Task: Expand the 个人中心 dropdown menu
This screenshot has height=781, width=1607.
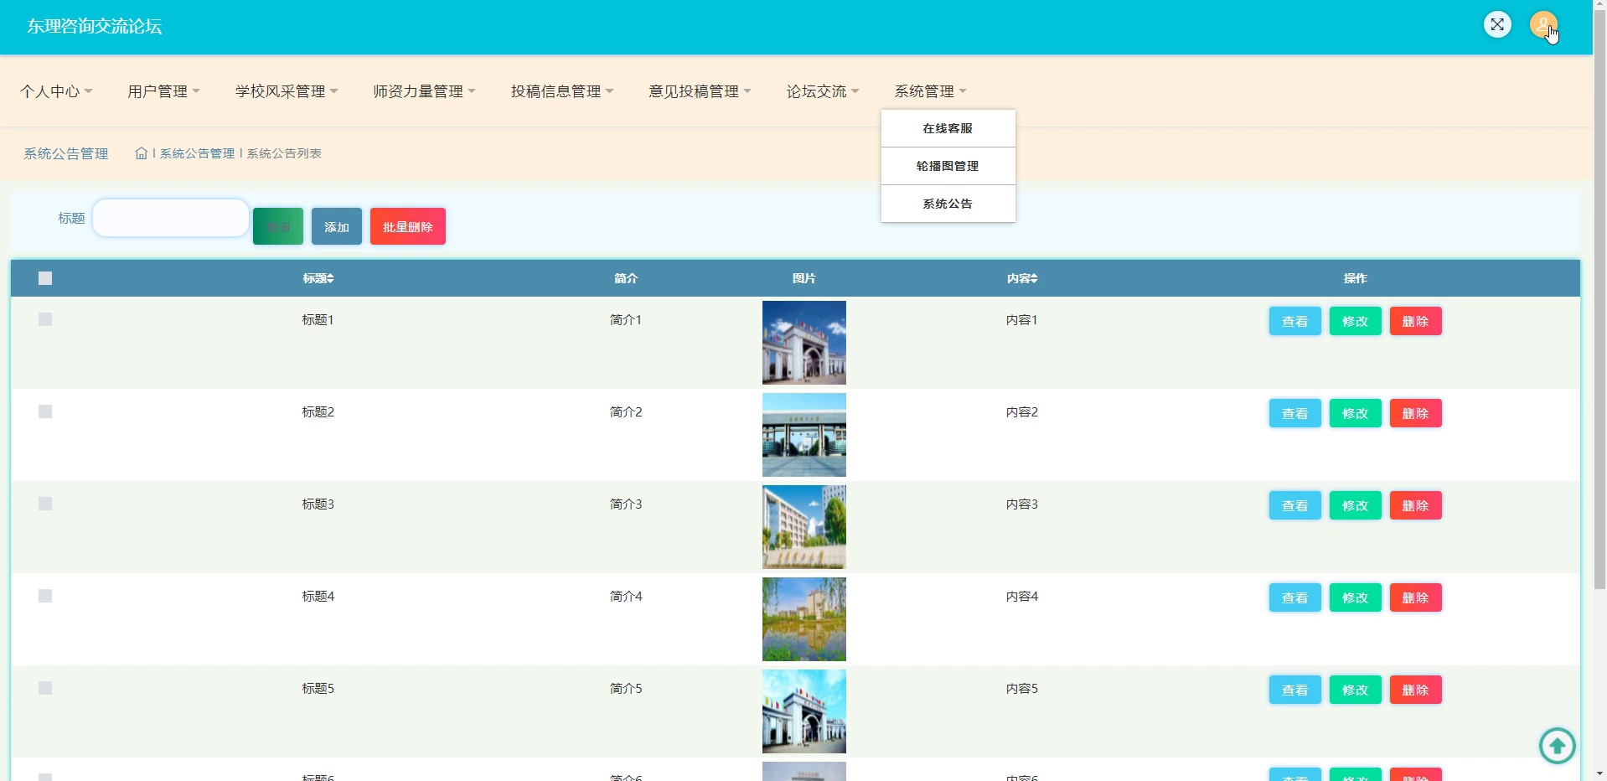Action: point(56,91)
